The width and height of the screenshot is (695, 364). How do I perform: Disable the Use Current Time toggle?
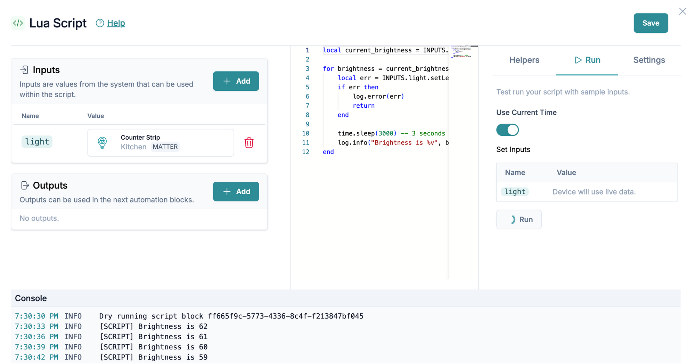(x=507, y=130)
